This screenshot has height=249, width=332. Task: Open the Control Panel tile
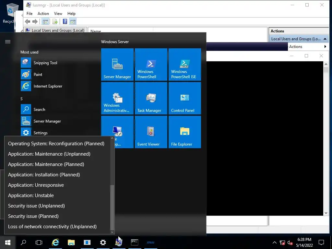point(184,98)
